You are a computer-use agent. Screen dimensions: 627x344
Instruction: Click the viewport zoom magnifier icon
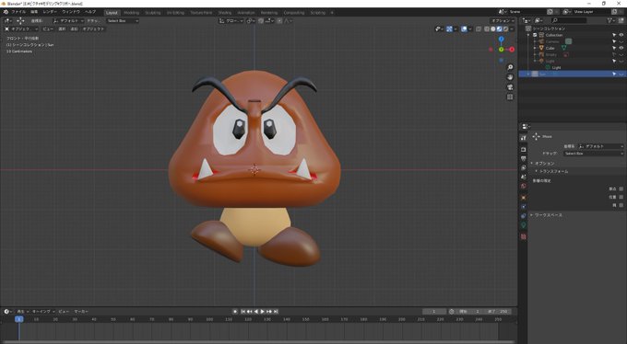(510, 67)
